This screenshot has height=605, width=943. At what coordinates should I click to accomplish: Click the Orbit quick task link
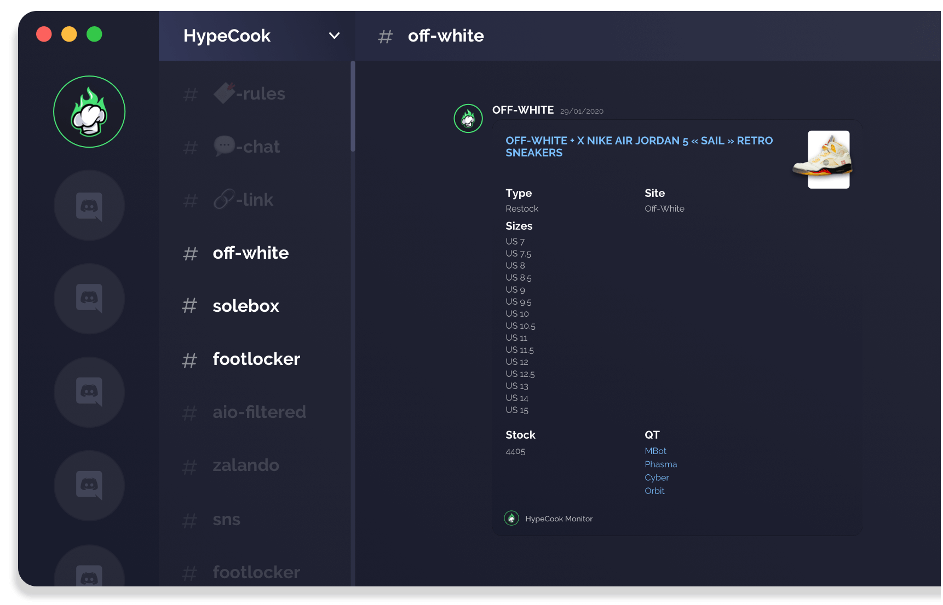[654, 491]
